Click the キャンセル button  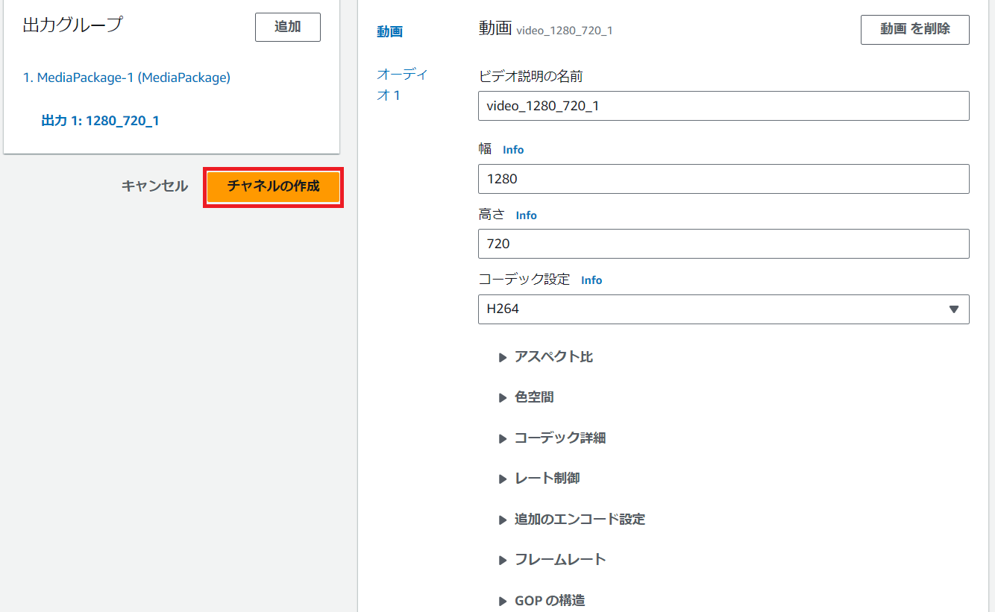coord(154,186)
